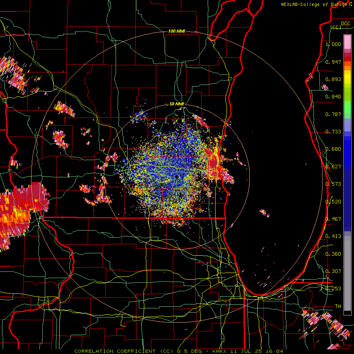Click the 0.680 scale label
This screenshot has width=354, height=354.
[x=333, y=149]
